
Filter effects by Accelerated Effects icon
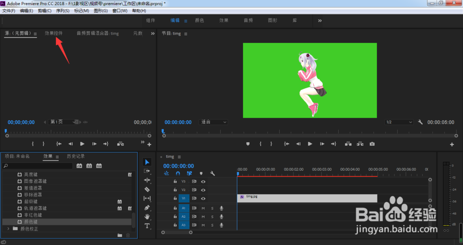[x=79, y=166]
